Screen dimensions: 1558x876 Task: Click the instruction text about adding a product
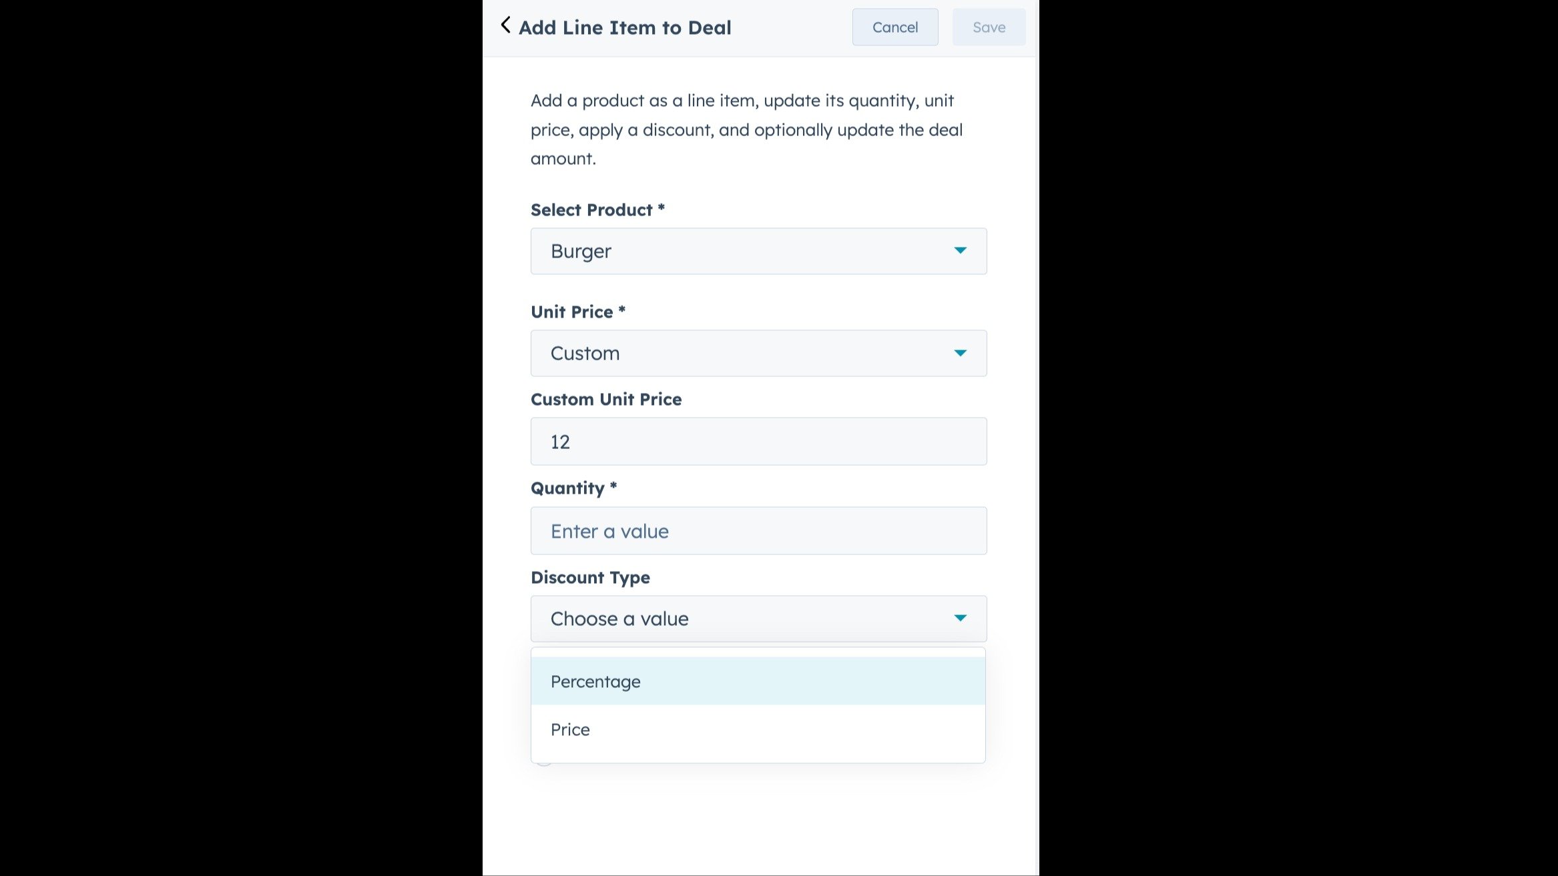click(746, 129)
